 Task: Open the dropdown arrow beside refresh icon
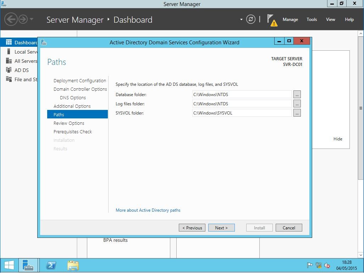click(241, 19)
